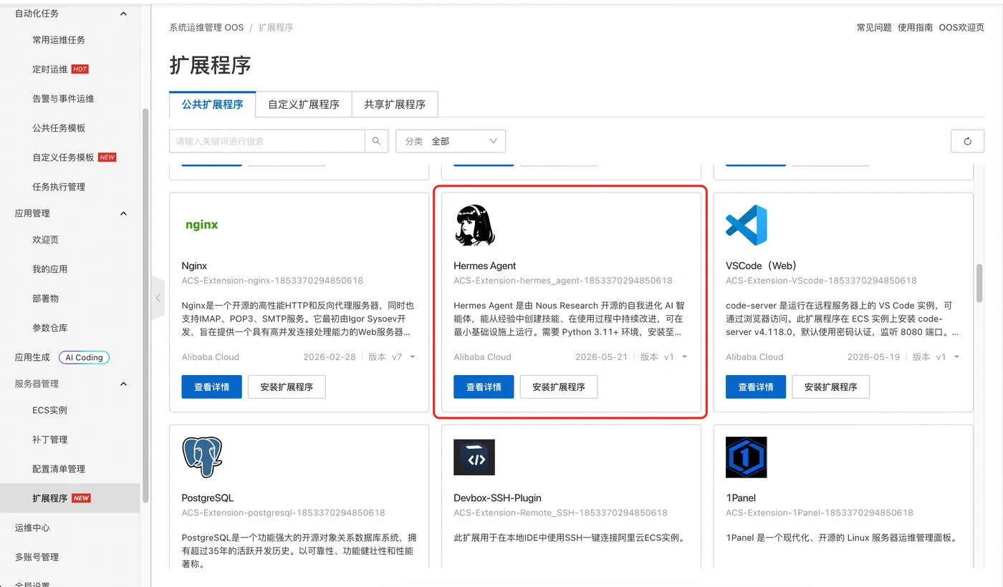This screenshot has width=1003, height=587.
Task: Switch to 共享扩展程序 tab
Action: [395, 104]
